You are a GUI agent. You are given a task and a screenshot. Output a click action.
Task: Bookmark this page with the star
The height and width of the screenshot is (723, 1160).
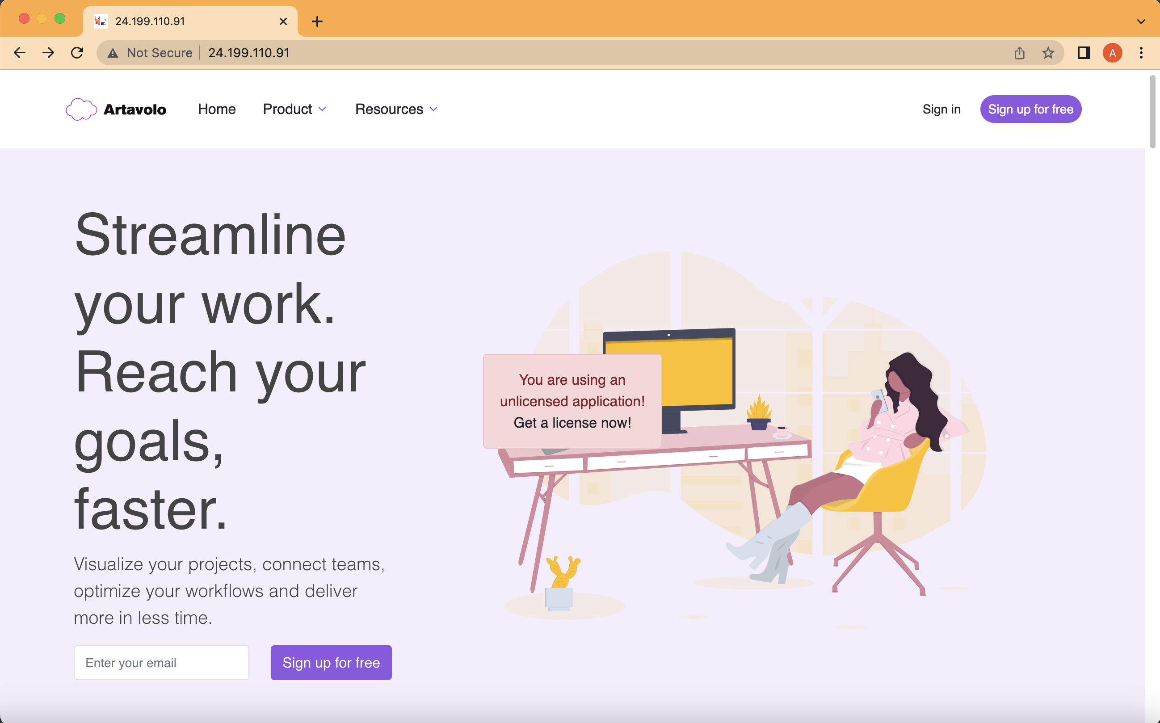(1048, 53)
